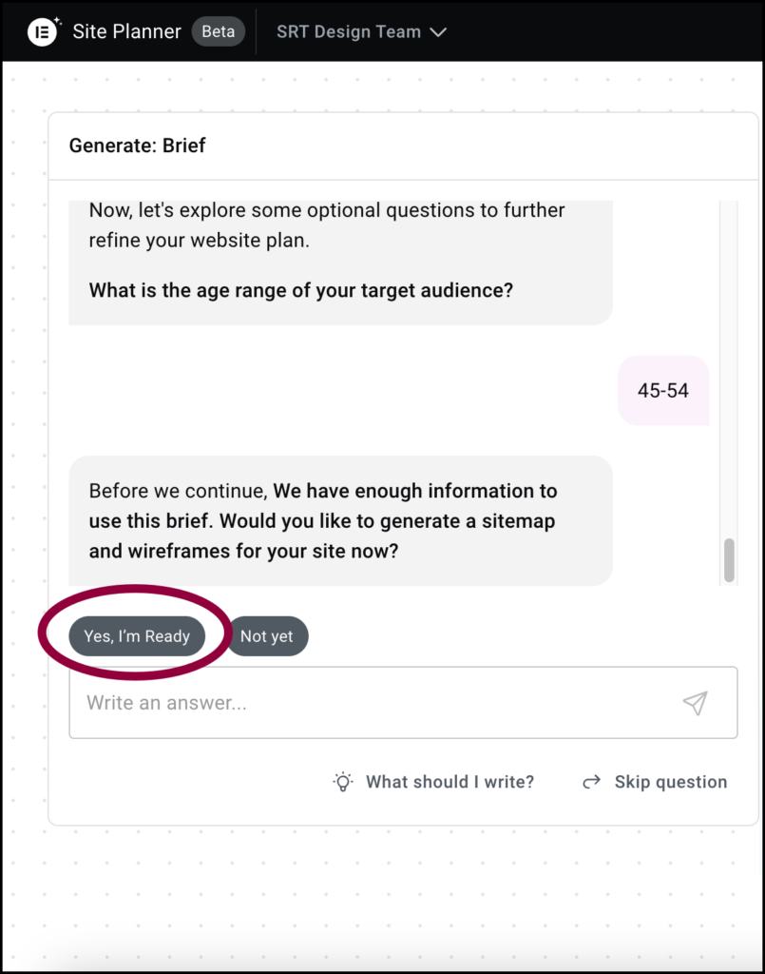Click the skip arrow icon beside Skip question
Image resolution: width=765 pixels, height=974 pixels.
coord(591,781)
